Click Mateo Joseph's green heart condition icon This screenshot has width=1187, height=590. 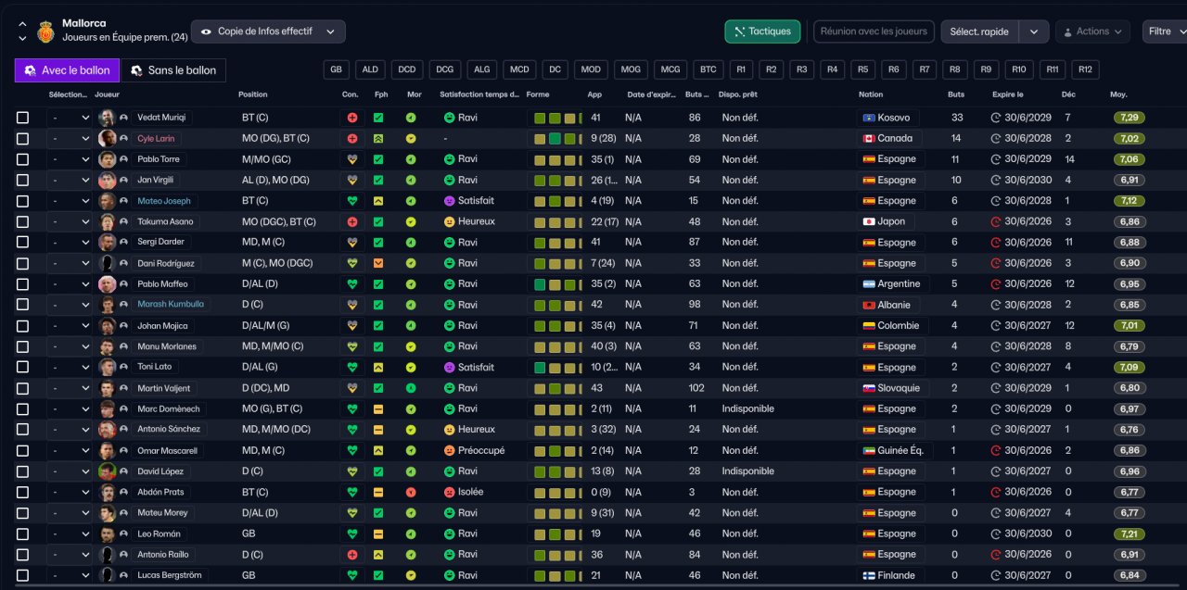(x=352, y=201)
